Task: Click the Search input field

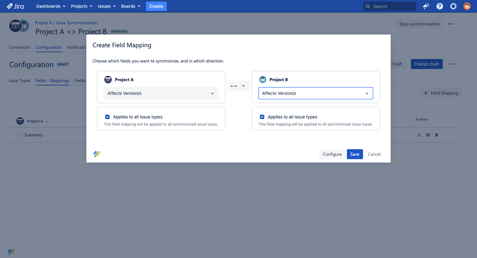Action: (x=393, y=6)
